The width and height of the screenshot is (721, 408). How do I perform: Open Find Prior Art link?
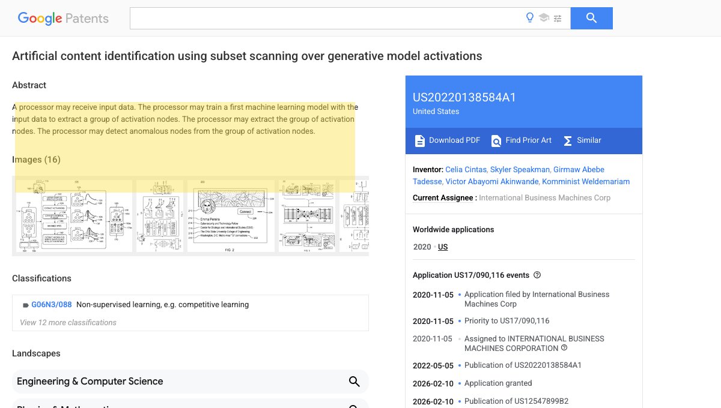(528, 140)
